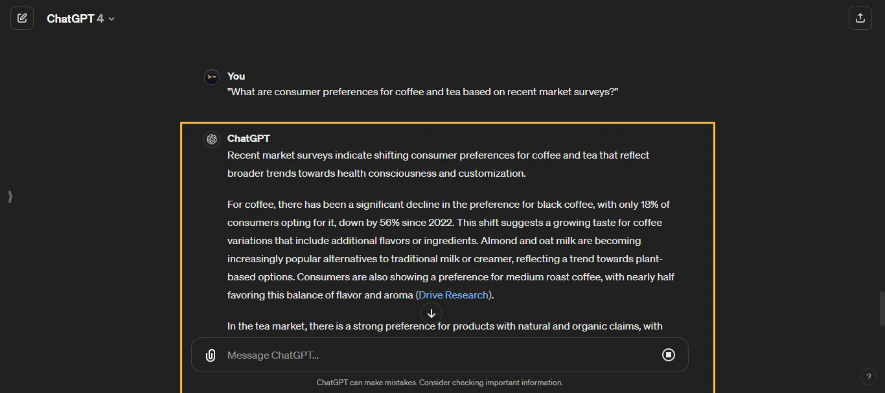This screenshot has height=393, width=885.
Task: Stop generating the response
Action: pyautogui.click(x=669, y=355)
